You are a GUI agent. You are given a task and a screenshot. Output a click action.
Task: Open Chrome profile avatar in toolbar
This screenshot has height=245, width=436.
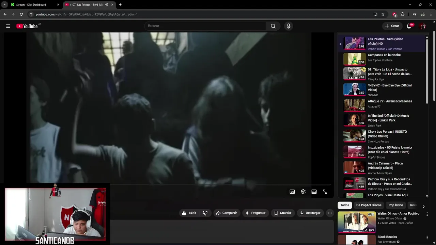point(423,14)
